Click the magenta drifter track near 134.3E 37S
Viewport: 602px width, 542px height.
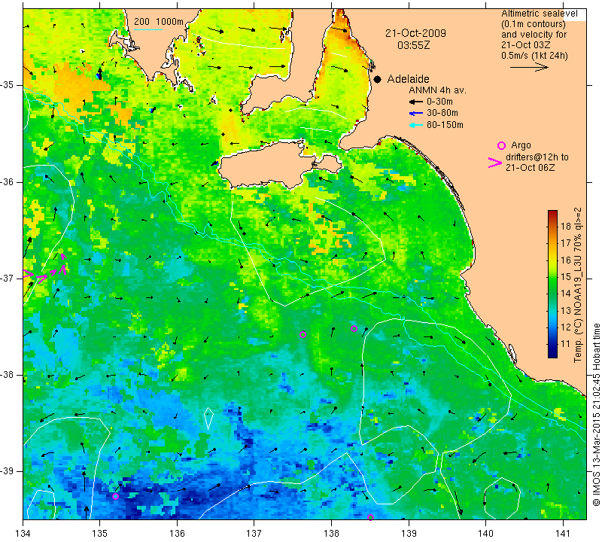point(45,269)
